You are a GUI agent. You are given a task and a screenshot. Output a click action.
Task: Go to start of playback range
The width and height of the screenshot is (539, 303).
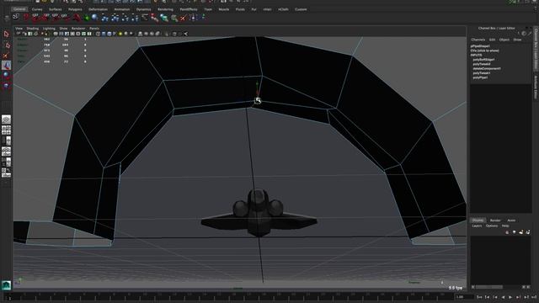click(x=479, y=297)
